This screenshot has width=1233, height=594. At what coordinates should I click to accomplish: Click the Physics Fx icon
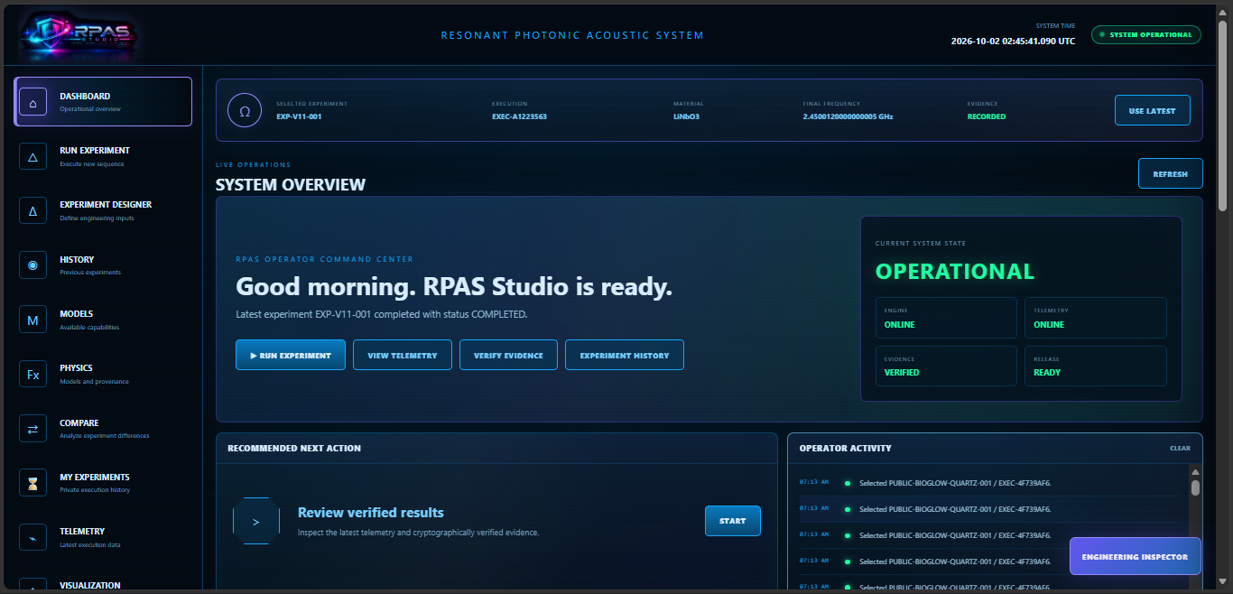[32, 374]
